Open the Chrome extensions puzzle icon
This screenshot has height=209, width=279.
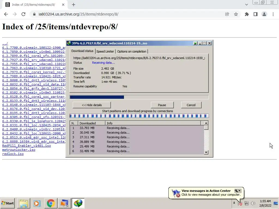click(247, 14)
